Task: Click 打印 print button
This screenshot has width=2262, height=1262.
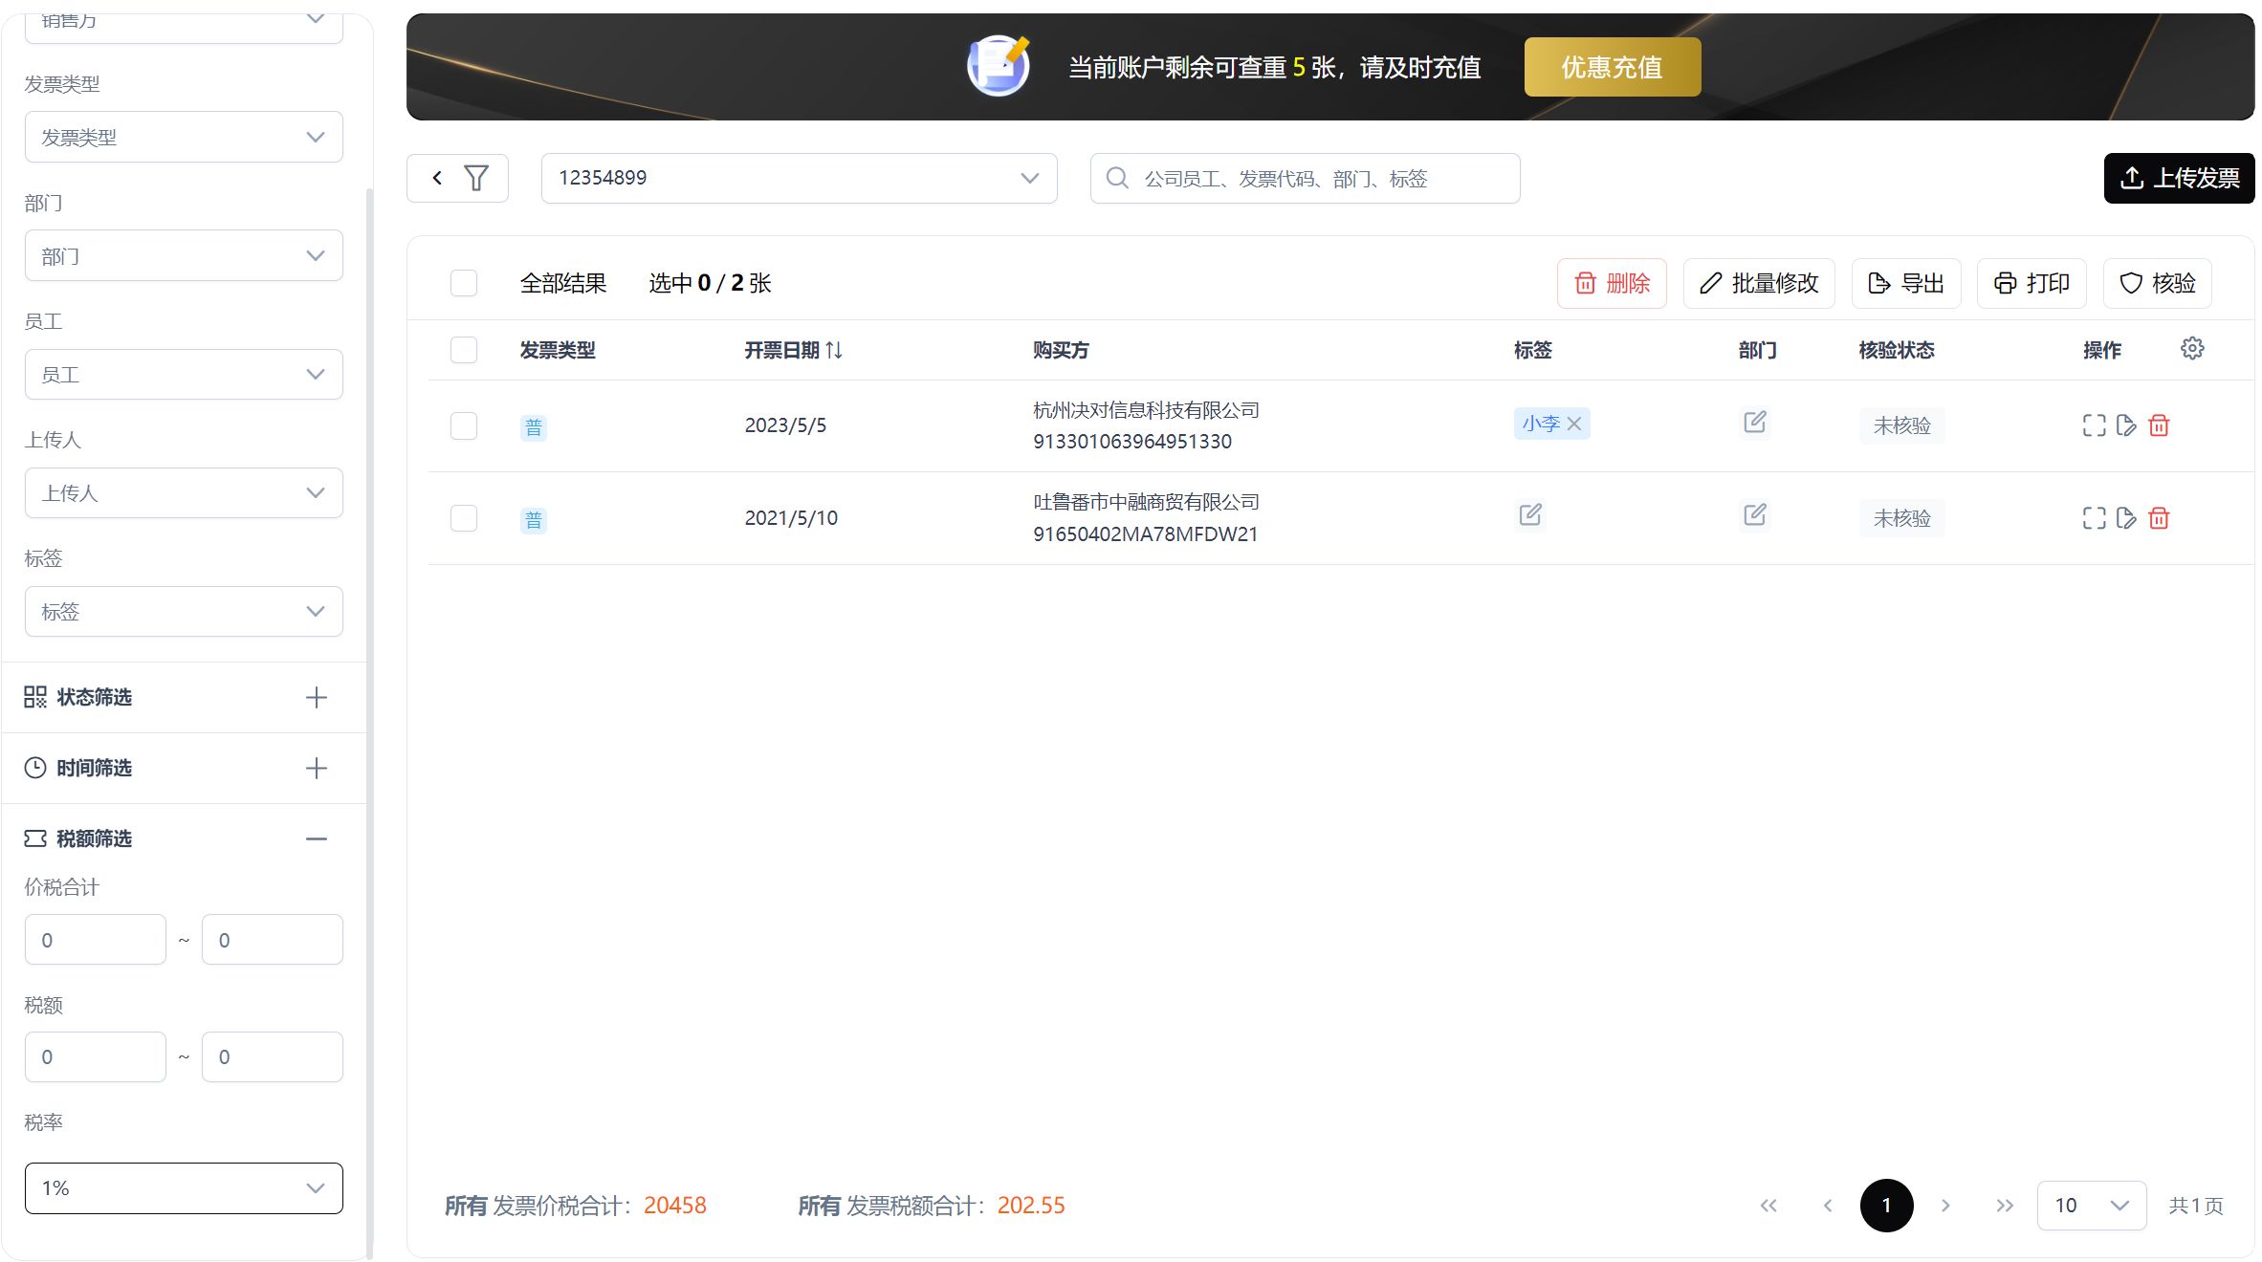Action: coord(2031,283)
